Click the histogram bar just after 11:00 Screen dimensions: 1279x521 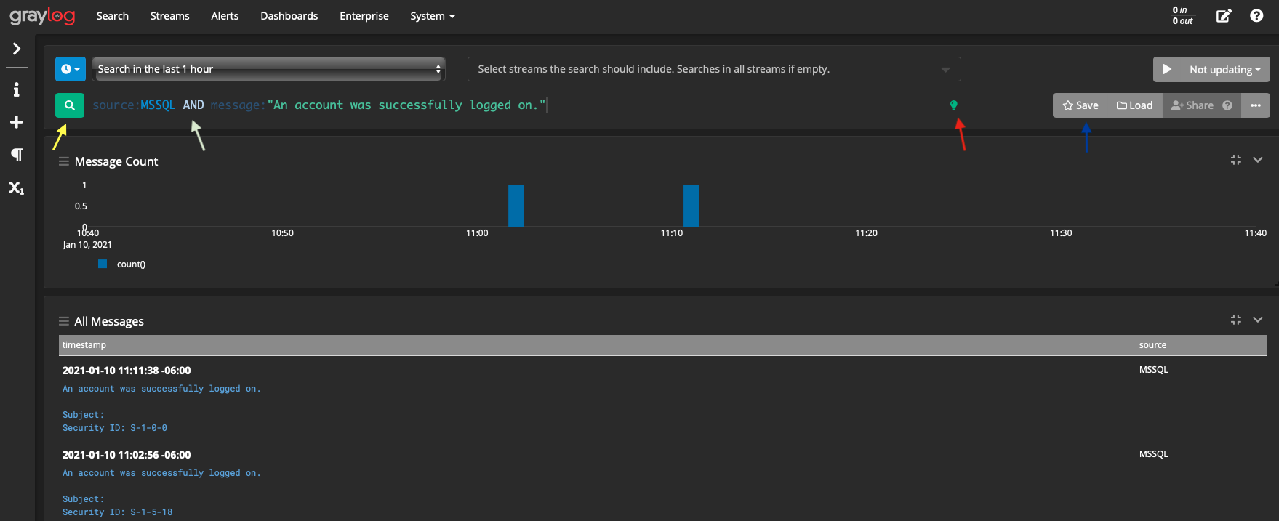click(x=516, y=206)
